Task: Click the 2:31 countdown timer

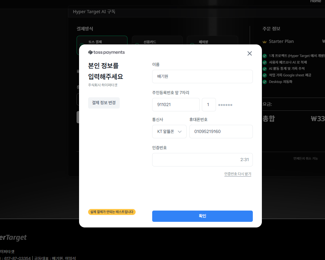Action: click(244, 160)
